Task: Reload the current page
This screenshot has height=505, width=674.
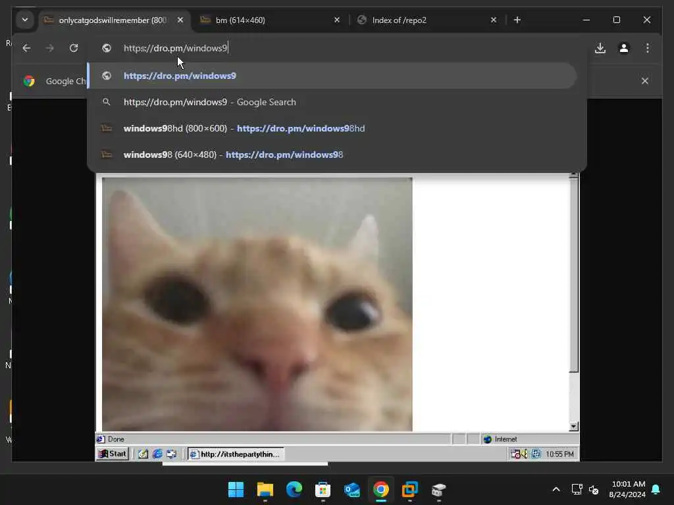Action: click(74, 48)
